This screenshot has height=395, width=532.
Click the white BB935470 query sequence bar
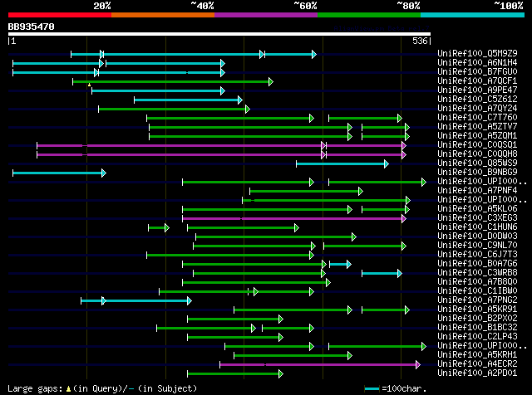point(219,34)
